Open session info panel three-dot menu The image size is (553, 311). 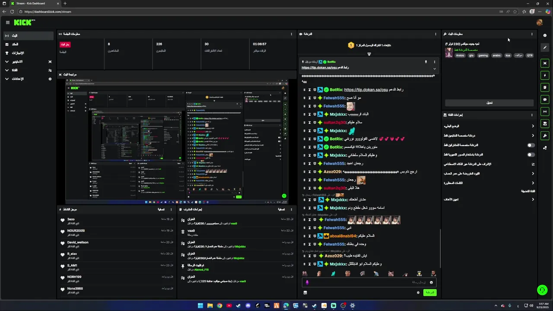pos(292,34)
